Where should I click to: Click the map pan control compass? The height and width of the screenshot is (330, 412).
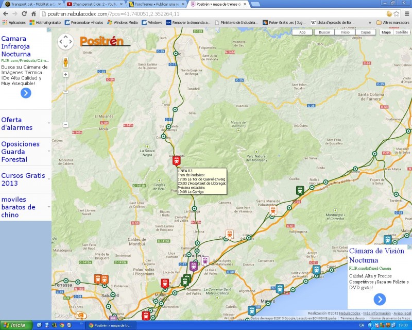pos(65,42)
